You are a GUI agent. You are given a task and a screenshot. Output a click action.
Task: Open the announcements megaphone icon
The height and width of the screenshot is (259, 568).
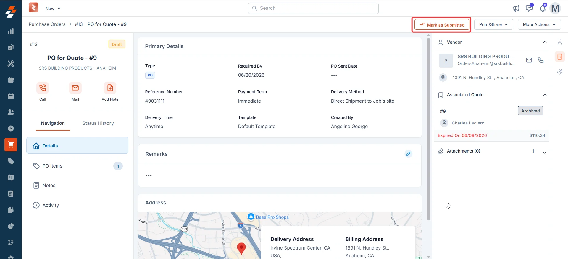point(516,8)
